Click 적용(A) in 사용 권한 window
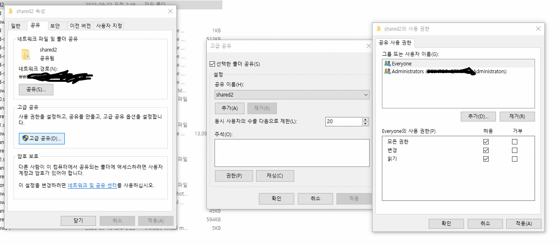The height and width of the screenshot is (245, 560). 524,223
